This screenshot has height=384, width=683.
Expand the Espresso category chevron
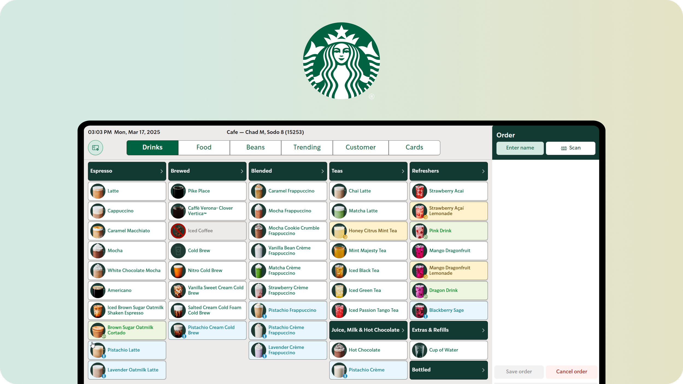point(161,171)
